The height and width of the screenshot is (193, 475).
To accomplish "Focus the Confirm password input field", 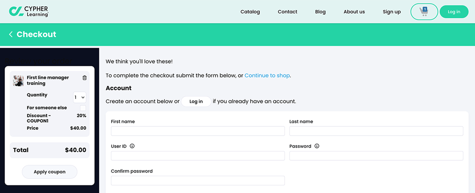I will coord(198,181).
